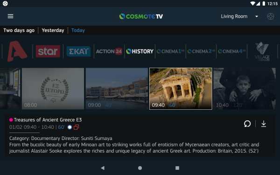
Task: Tap the Treasures of Ancient Greece E3 title
Action: [48, 120]
